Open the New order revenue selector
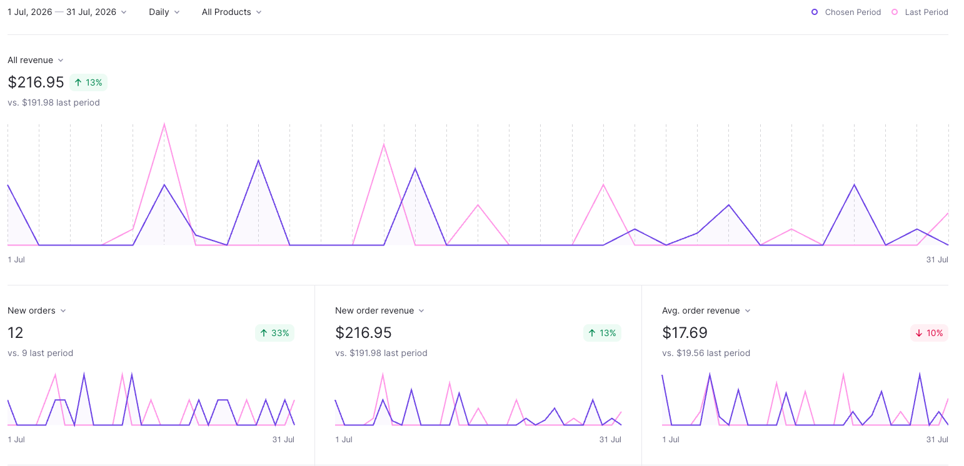 click(x=379, y=310)
